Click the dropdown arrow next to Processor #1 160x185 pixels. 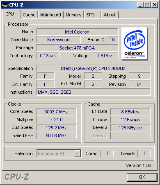[78, 153]
